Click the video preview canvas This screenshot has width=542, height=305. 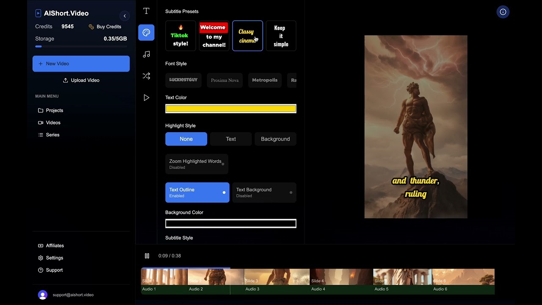[416, 127]
